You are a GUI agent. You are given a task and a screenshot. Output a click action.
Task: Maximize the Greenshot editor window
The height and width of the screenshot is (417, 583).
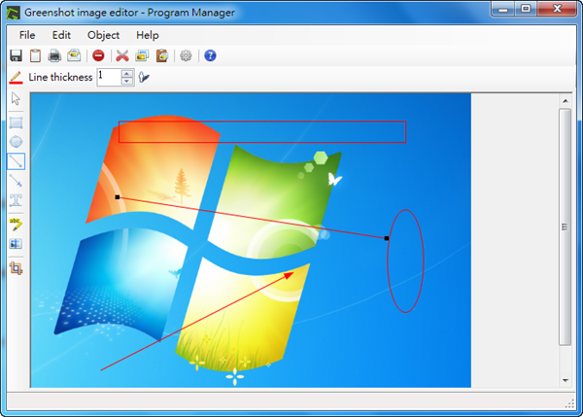(526, 10)
